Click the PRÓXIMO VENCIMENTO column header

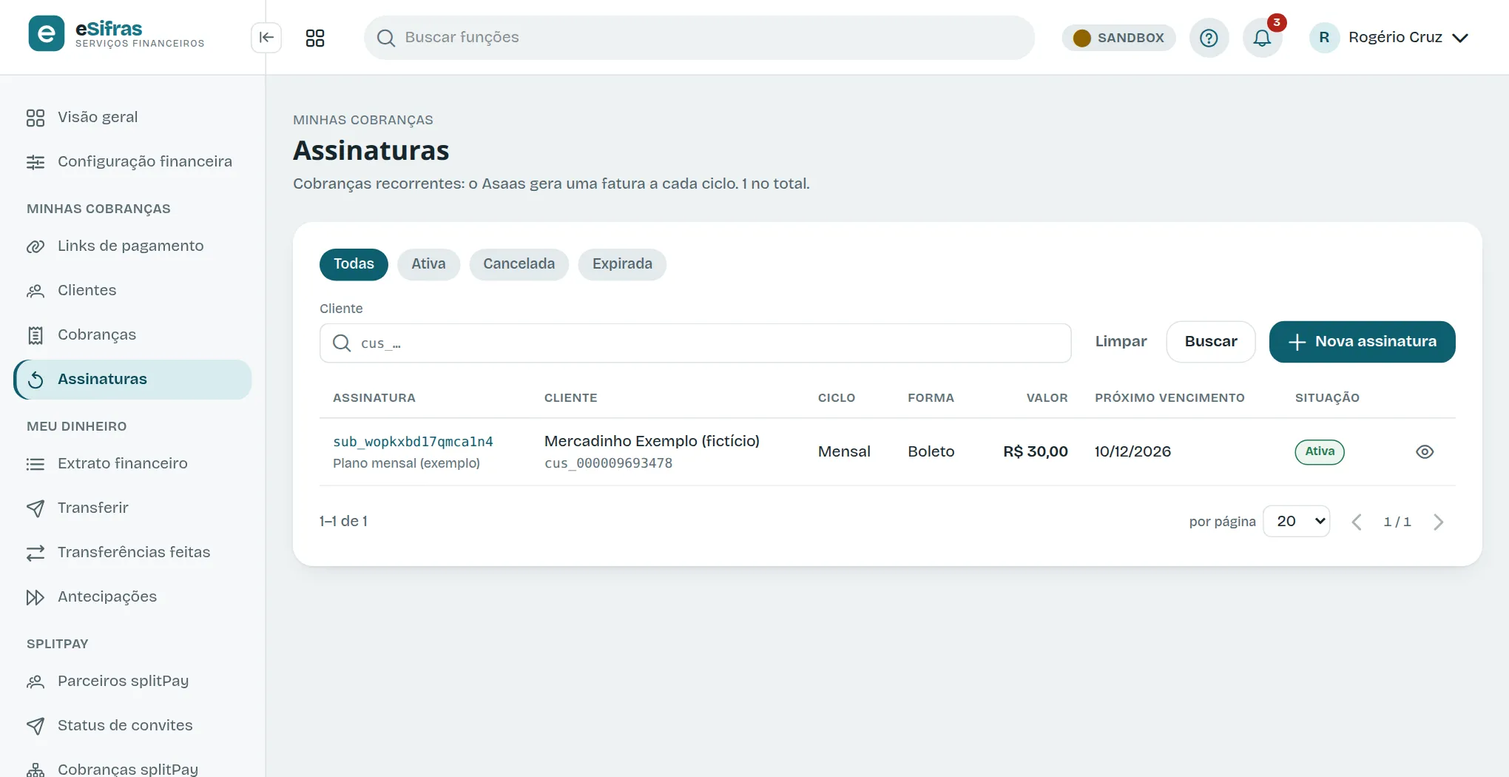click(x=1169, y=398)
